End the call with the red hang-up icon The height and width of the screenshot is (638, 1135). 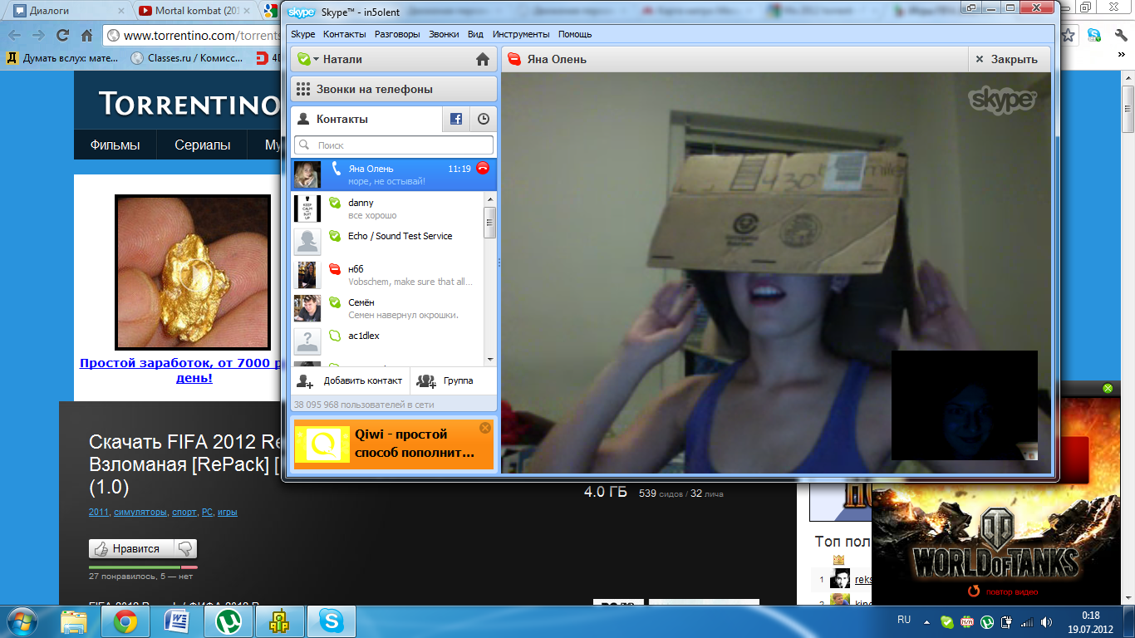coord(483,169)
